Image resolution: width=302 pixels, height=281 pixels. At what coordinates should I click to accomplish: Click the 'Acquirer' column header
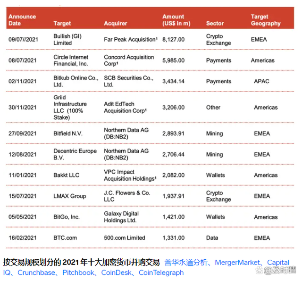115,23
